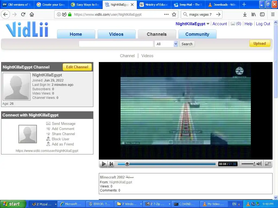The width and height of the screenshot is (278, 208).
Task: Open the browser home page icon
Action: pyautogui.click(x=32, y=15)
